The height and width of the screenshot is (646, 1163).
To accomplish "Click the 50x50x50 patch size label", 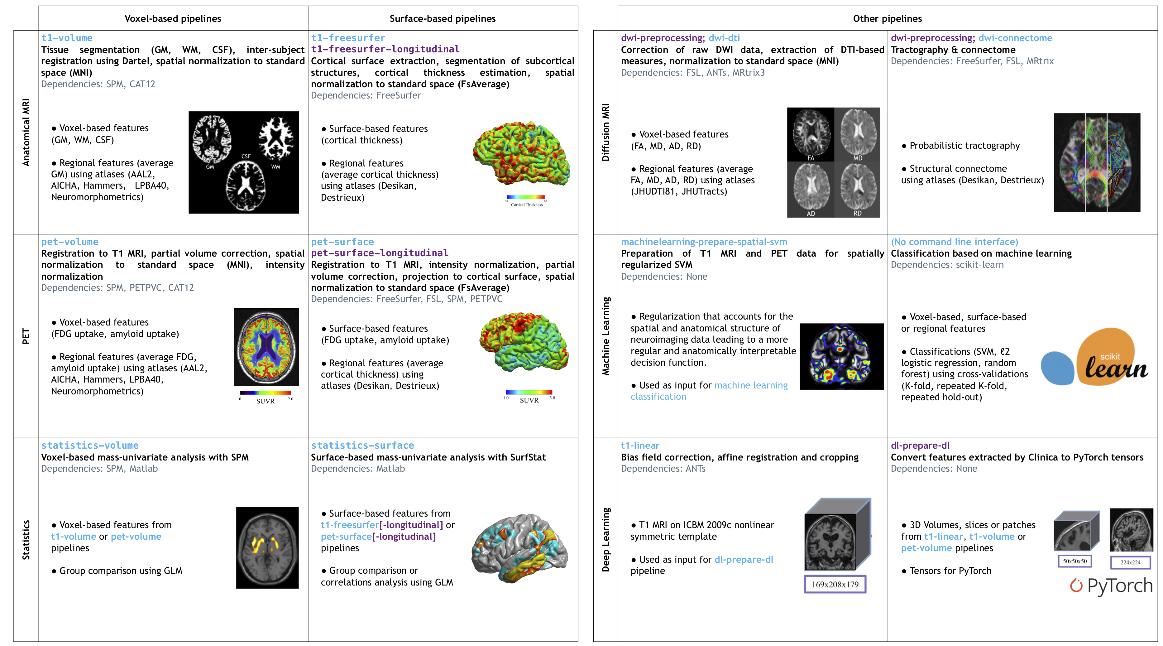I will click(1074, 561).
